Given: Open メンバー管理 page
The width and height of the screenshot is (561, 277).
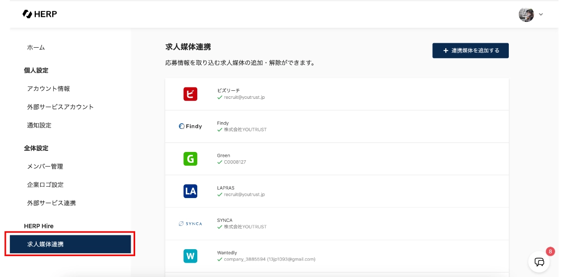Looking at the screenshot, I should pos(45,167).
